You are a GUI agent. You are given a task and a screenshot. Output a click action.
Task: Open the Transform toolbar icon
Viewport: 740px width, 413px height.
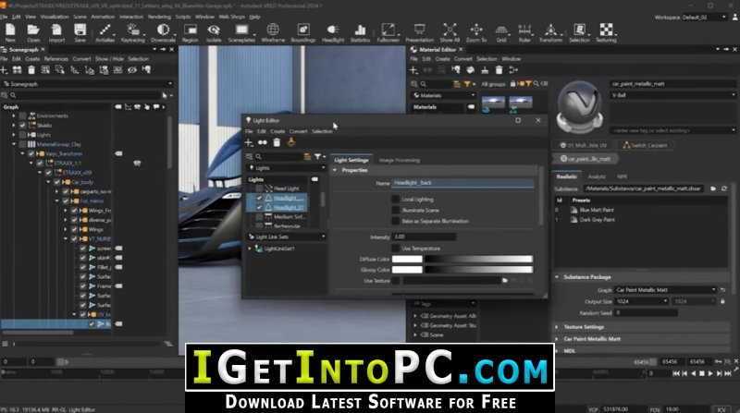pos(550,32)
